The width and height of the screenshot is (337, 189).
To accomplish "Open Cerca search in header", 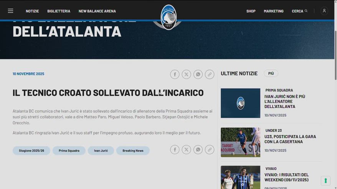I will (299, 11).
